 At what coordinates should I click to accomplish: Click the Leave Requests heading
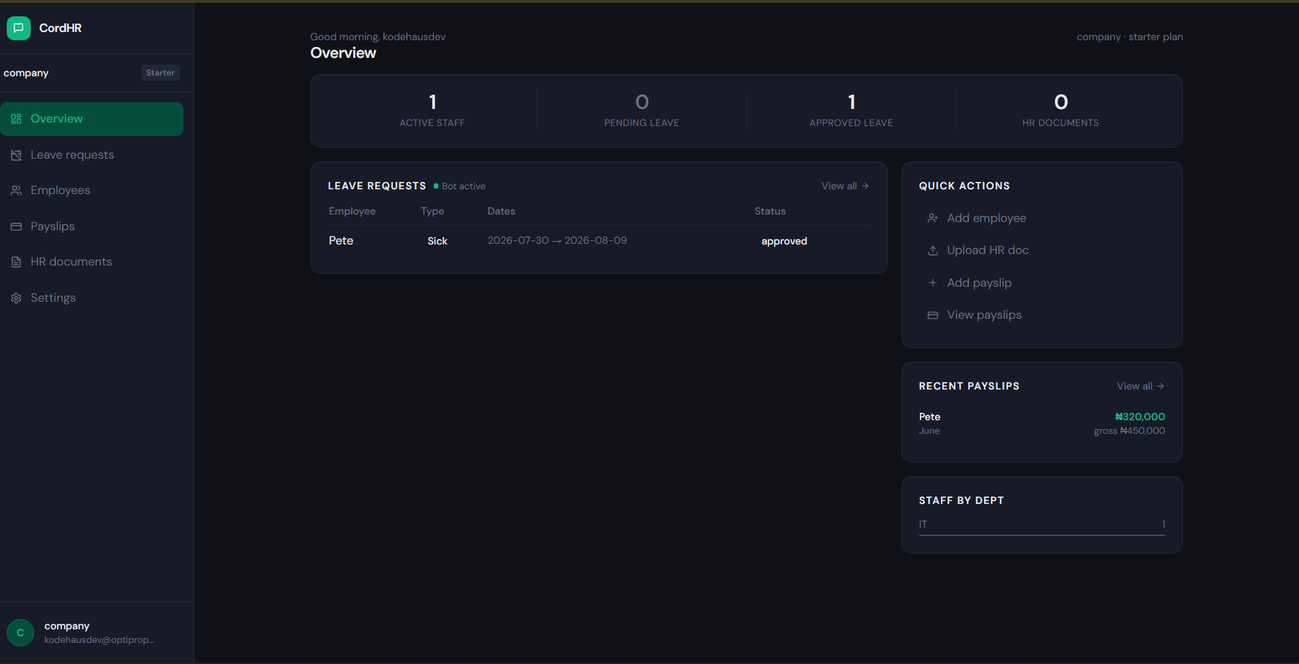376,186
